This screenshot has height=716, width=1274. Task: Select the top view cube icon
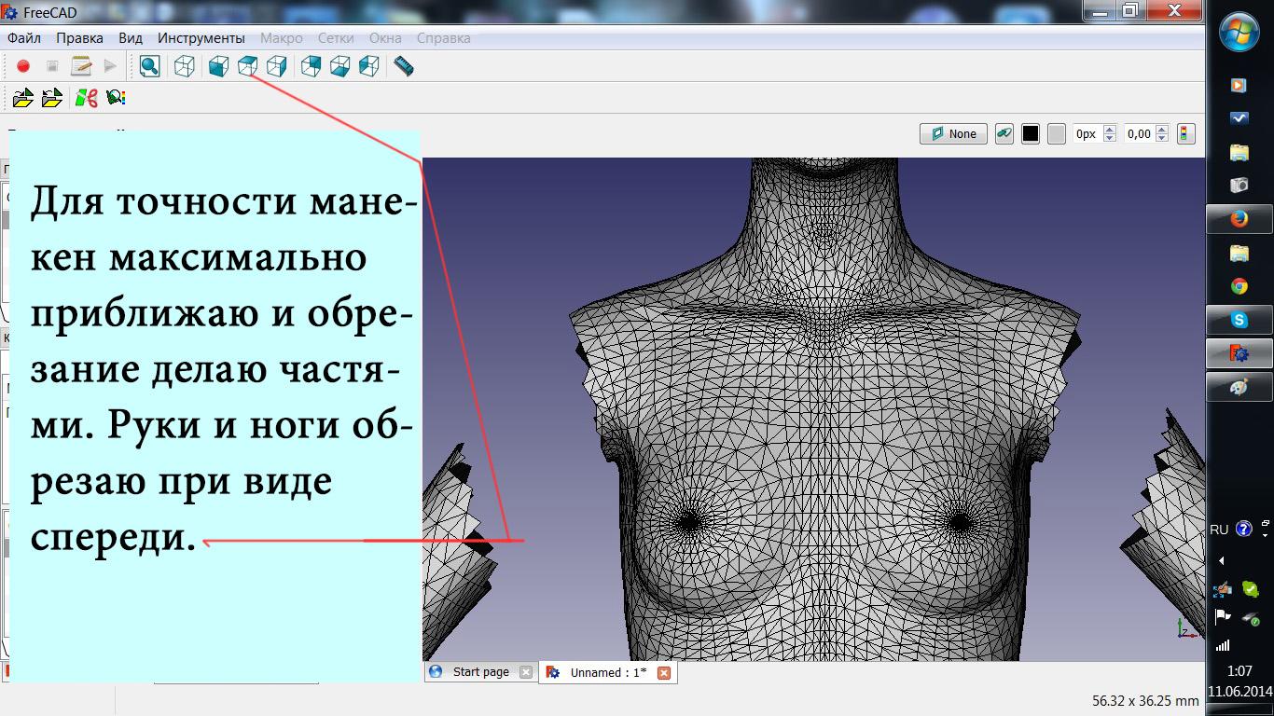pyautogui.click(x=247, y=66)
